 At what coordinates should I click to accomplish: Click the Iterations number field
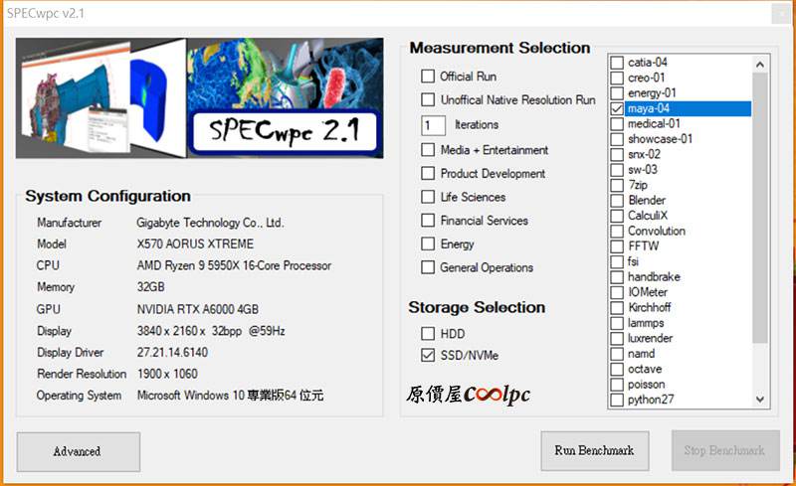tap(433, 125)
